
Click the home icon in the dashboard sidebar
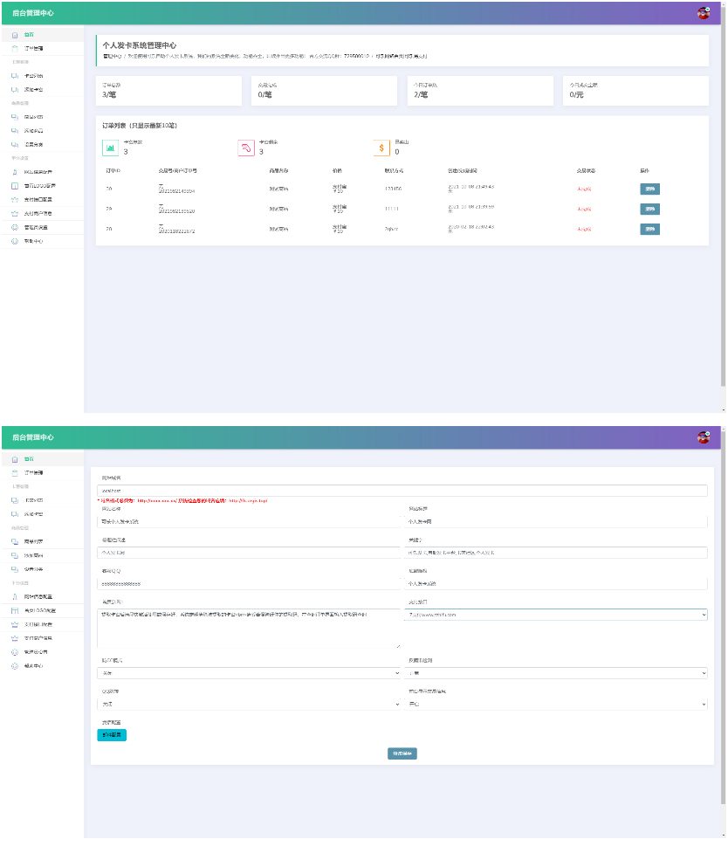click(15, 35)
